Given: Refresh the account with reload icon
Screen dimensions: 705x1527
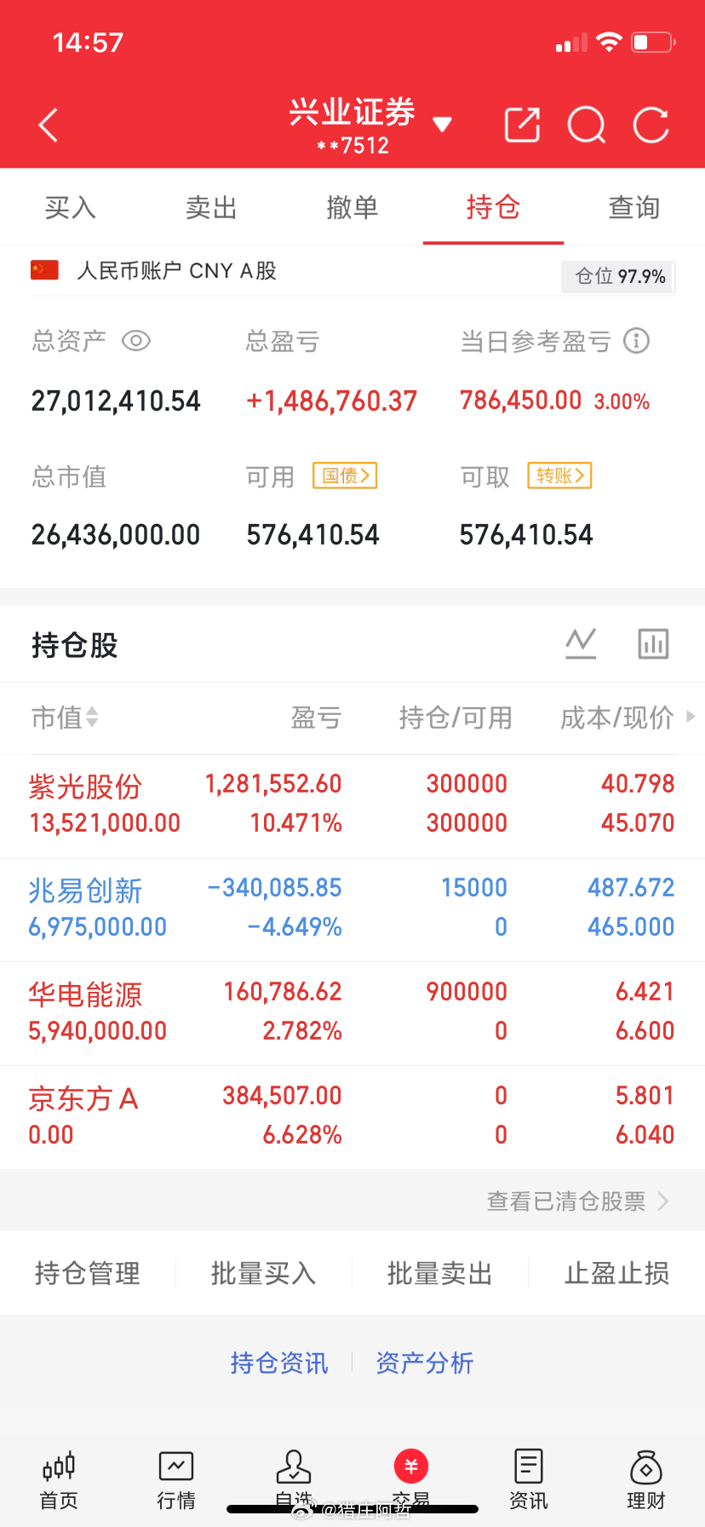Looking at the screenshot, I should point(651,125).
